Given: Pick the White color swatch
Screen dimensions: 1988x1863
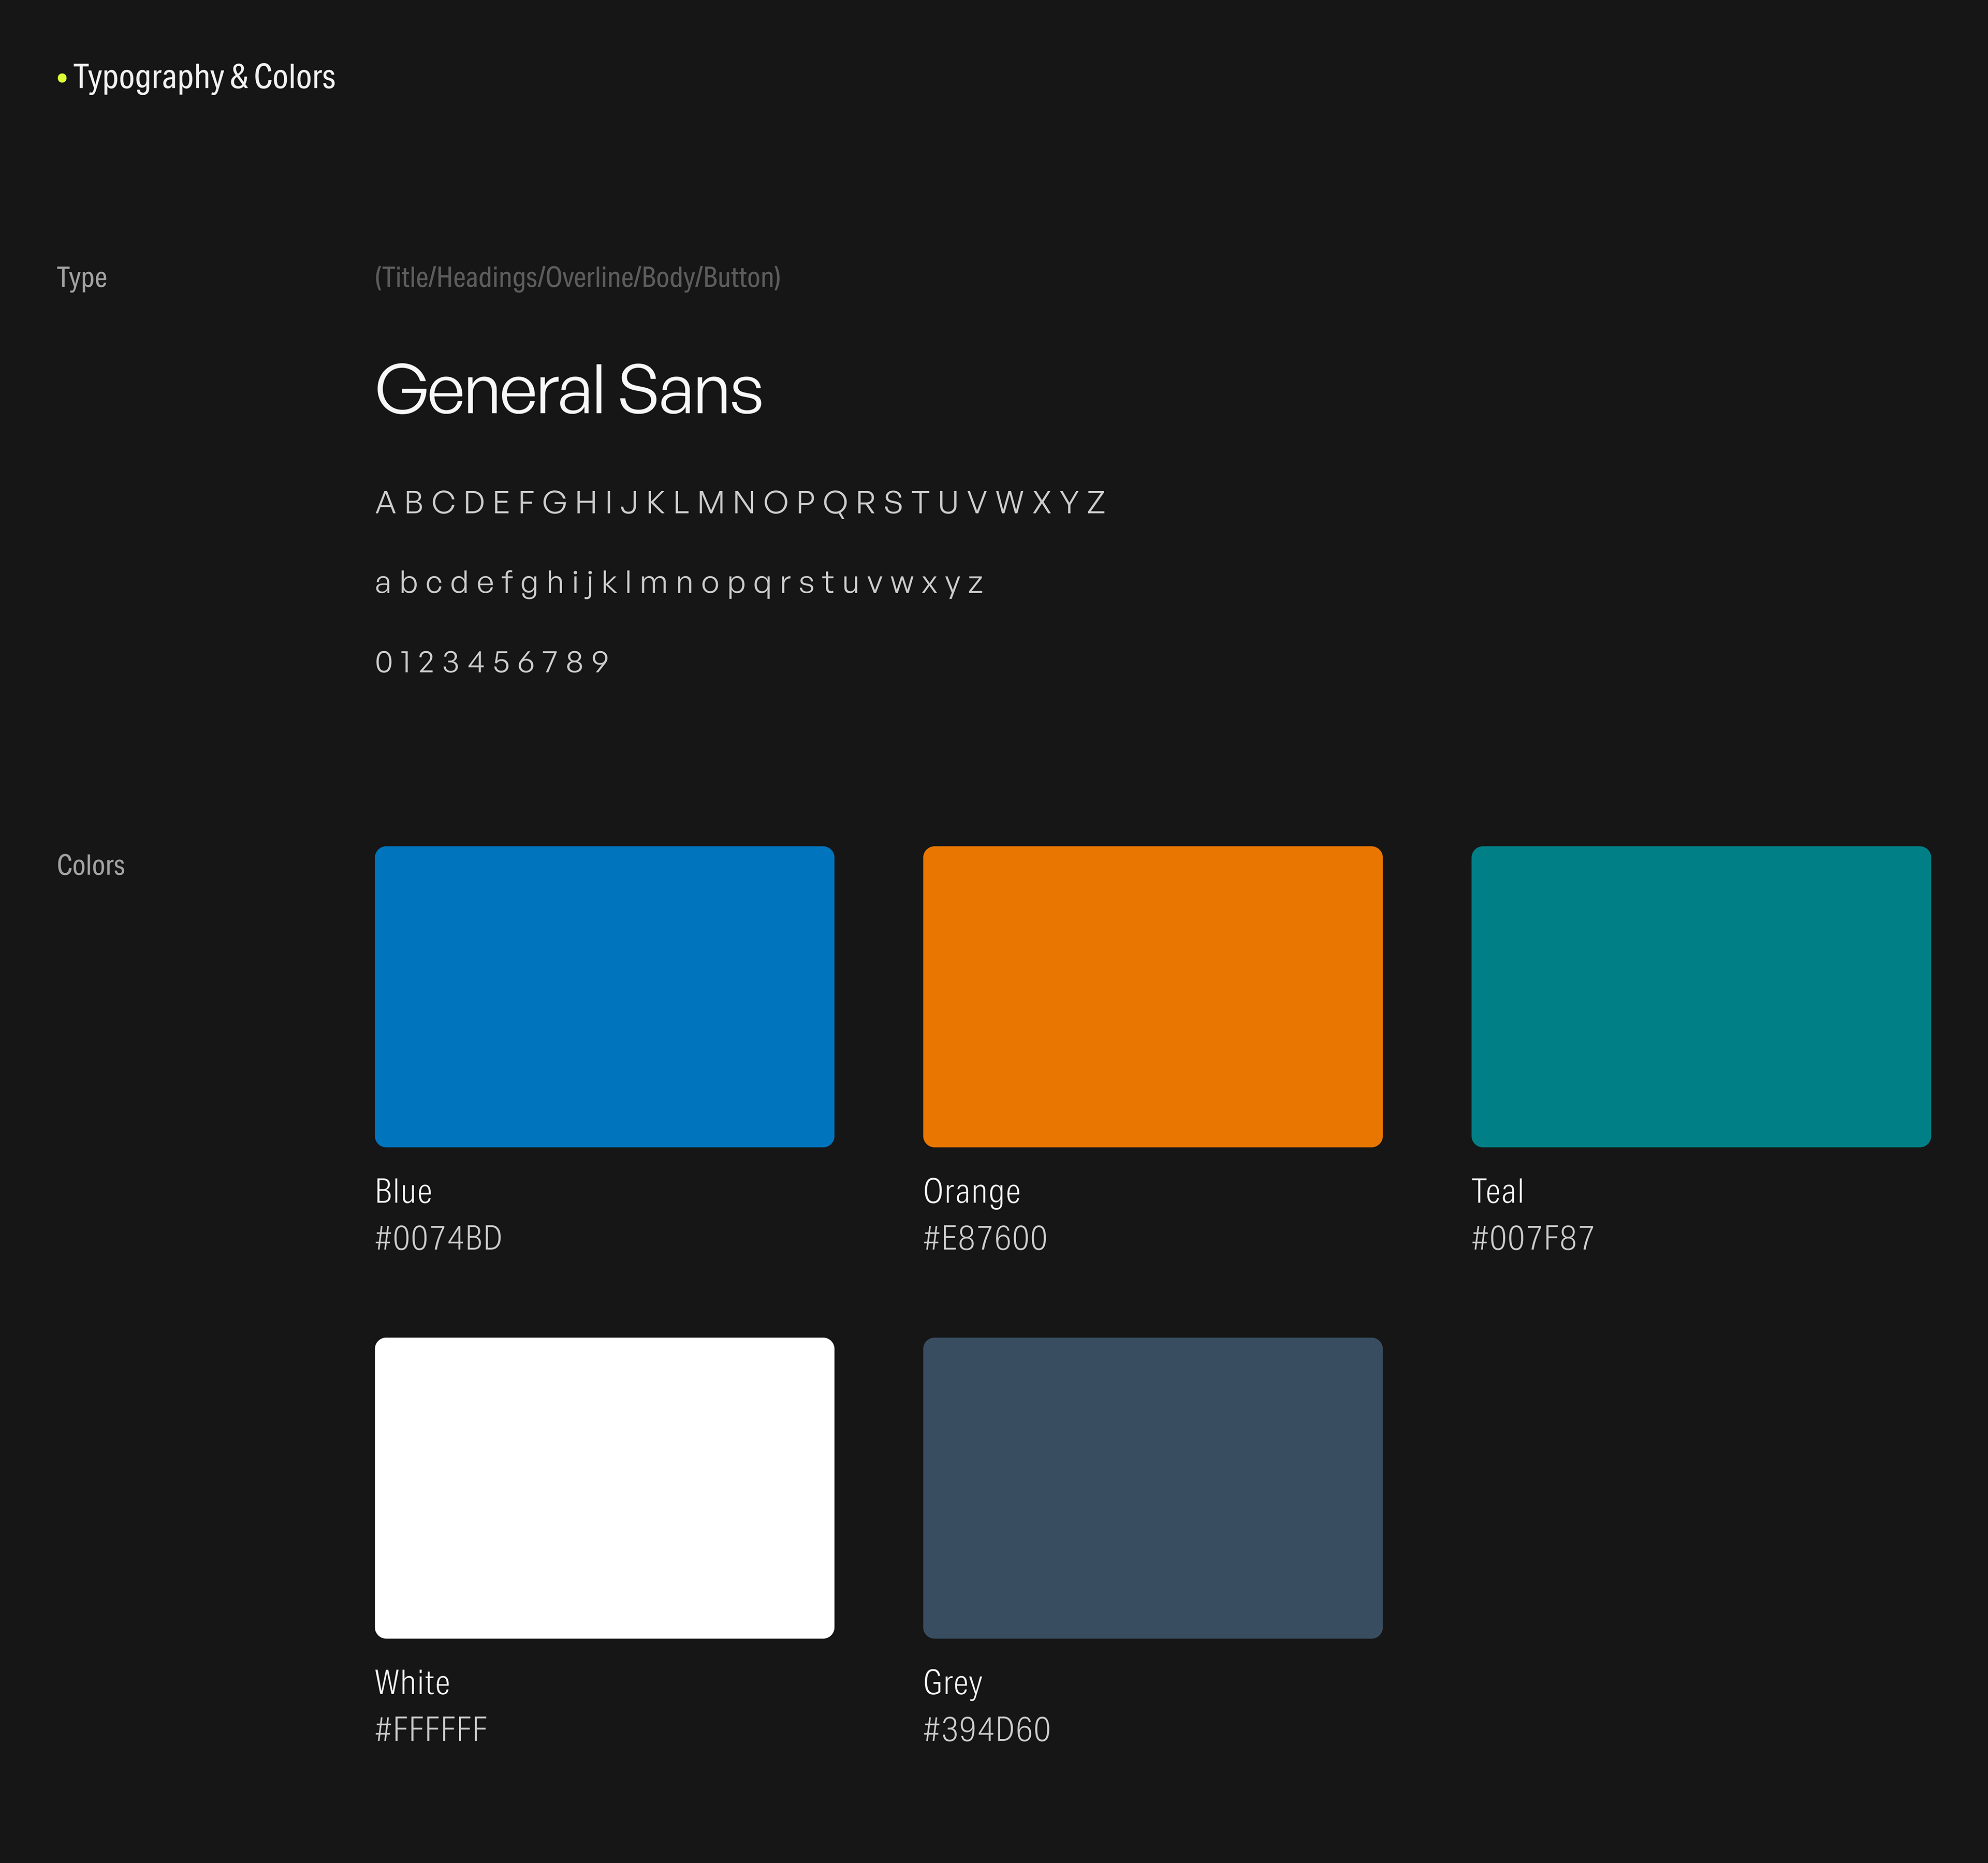Looking at the screenshot, I should point(604,1487).
